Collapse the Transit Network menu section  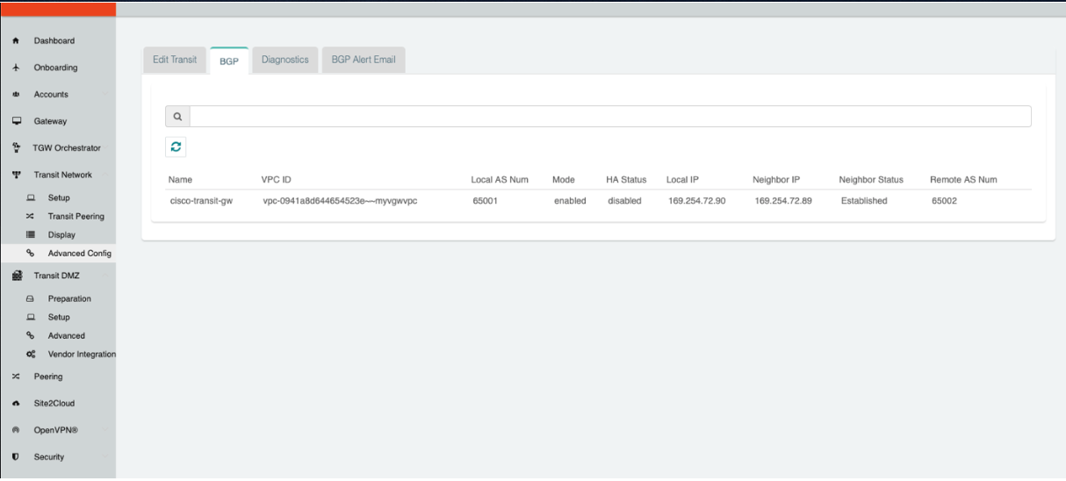click(x=62, y=175)
